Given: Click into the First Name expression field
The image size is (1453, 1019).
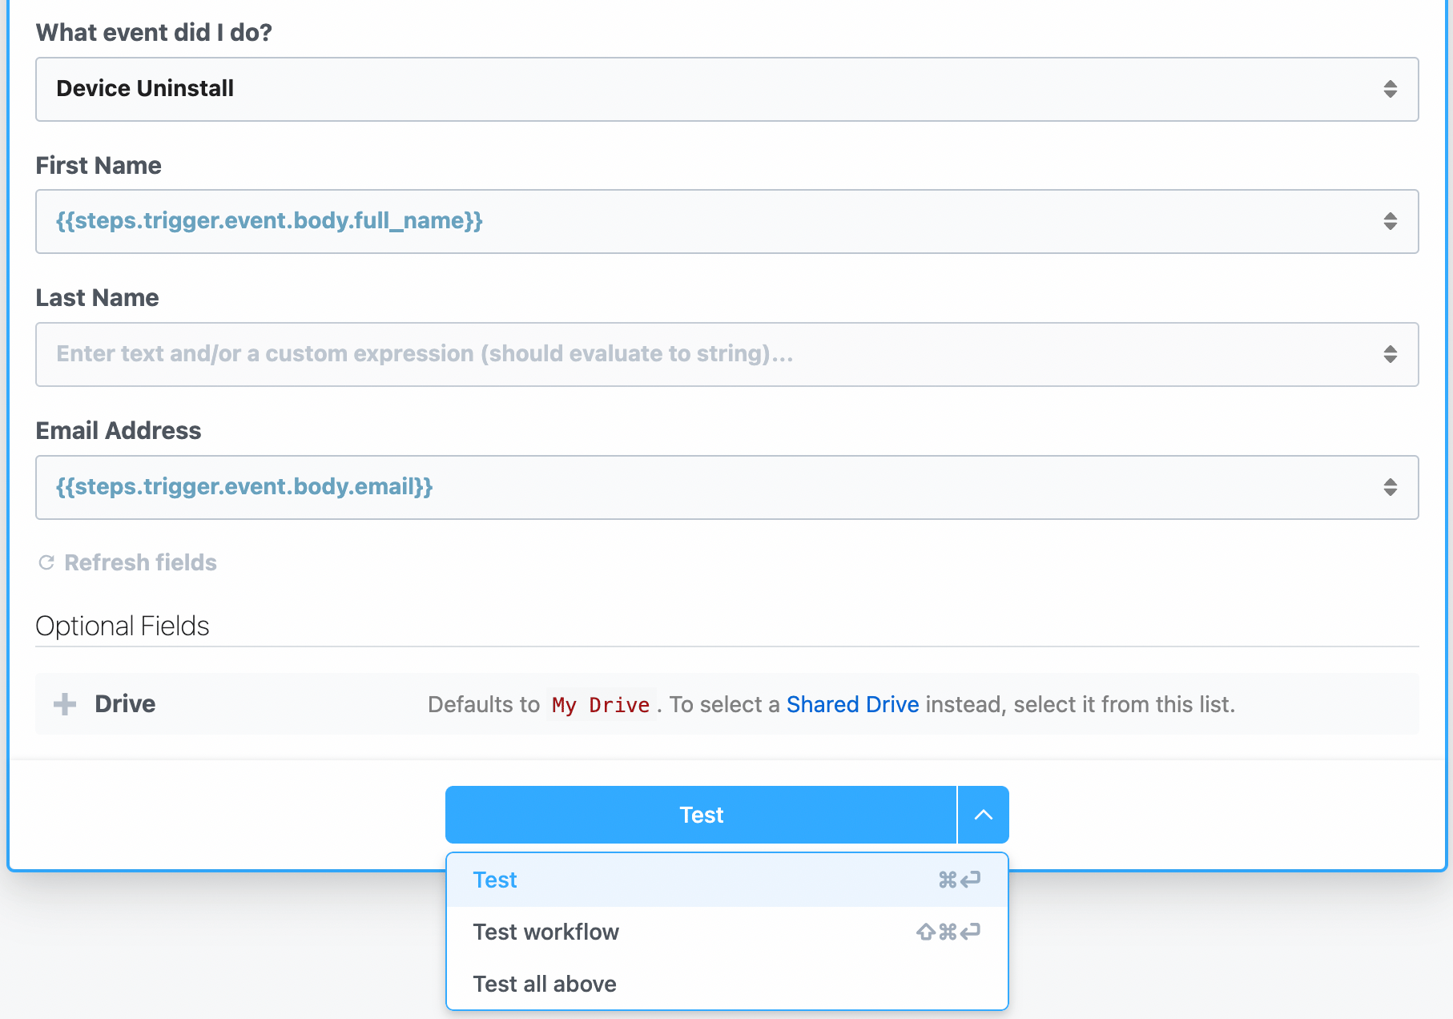Looking at the screenshot, I should point(726,222).
